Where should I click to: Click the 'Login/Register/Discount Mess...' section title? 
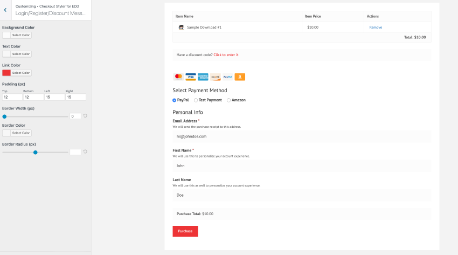[51, 13]
